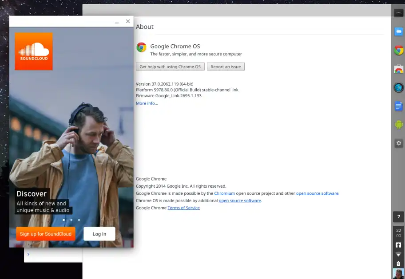405x279 pixels.
Task: Click the About heading
Action: pos(145,27)
